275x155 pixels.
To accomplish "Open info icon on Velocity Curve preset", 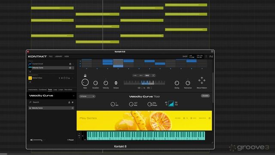I will point(73,108).
